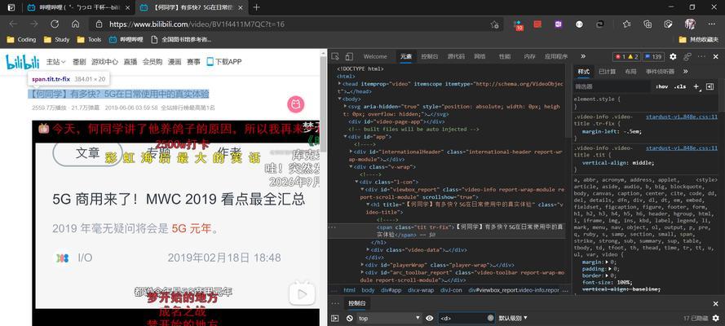Viewport: 725px width, 326px height.
Task: Open 其他收藏夹 folder
Action: pyautogui.click(x=699, y=40)
